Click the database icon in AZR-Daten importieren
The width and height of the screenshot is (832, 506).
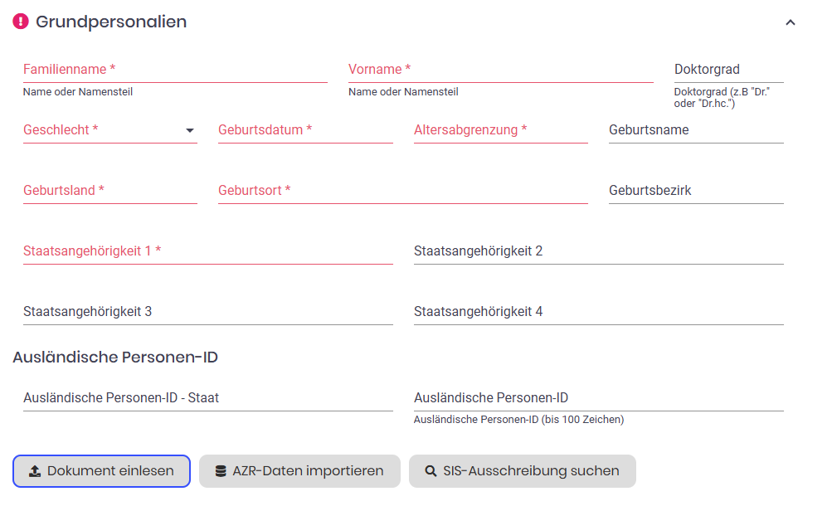click(x=221, y=471)
